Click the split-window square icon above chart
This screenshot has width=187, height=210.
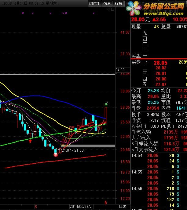tap(113, 9)
